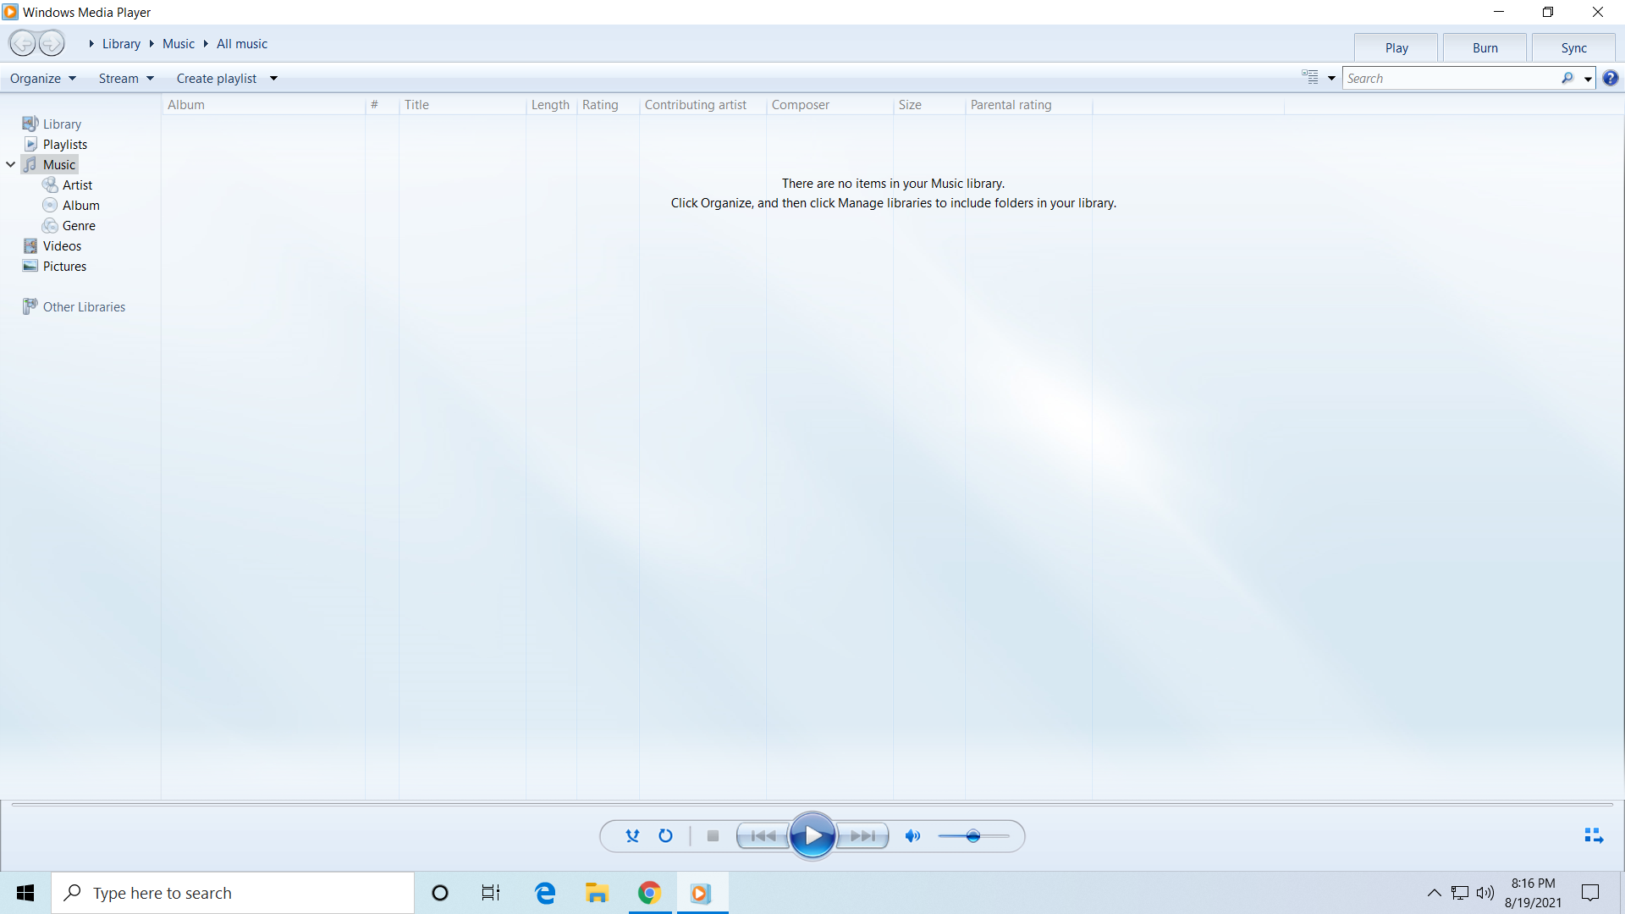The image size is (1625, 914).
Task: Expand the breadcrumb arrow before Library
Action: point(91,44)
